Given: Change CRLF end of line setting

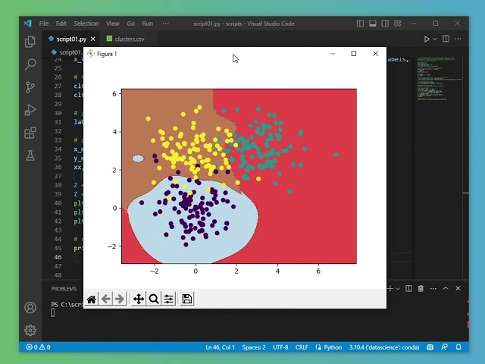Looking at the screenshot, I should click(x=302, y=347).
